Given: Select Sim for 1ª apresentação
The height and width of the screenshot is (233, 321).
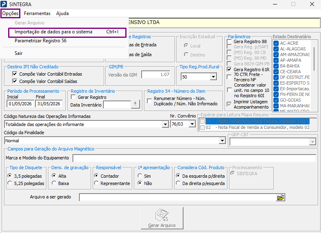Looking at the screenshot, I should pos(140,176).
